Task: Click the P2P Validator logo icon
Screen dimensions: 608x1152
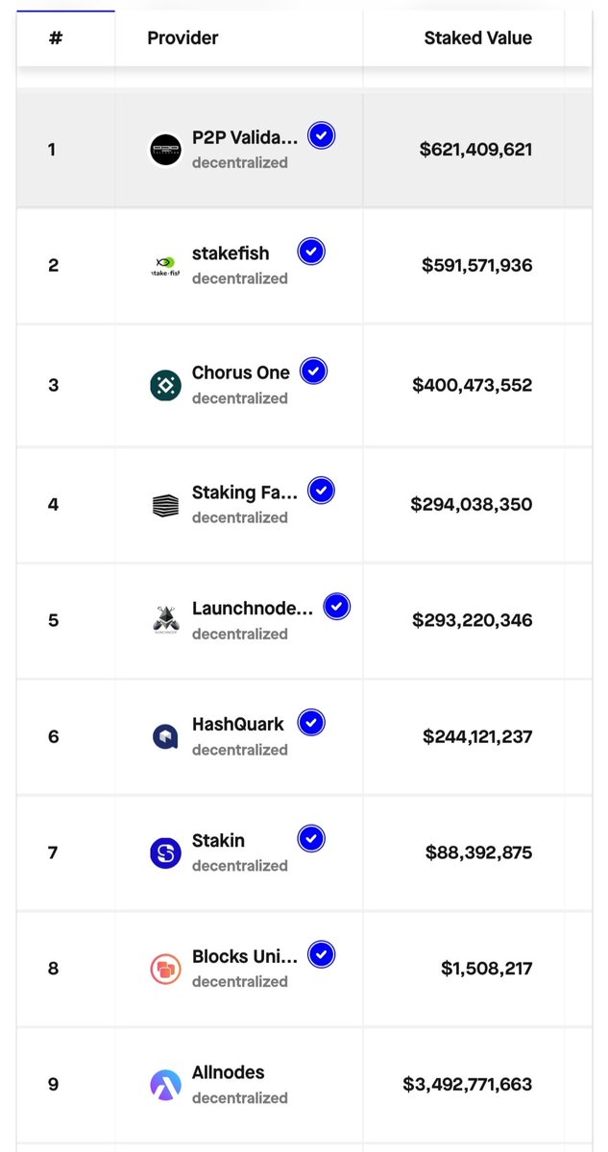Action: pyautogui.click(x=166, y=150)
